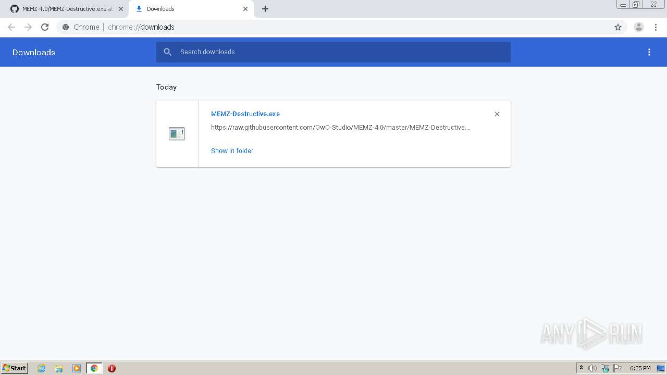Close the MEMZ-4.0 GitHub tab
The width and height of the screenshot is (667, 375).
point(121,9)
